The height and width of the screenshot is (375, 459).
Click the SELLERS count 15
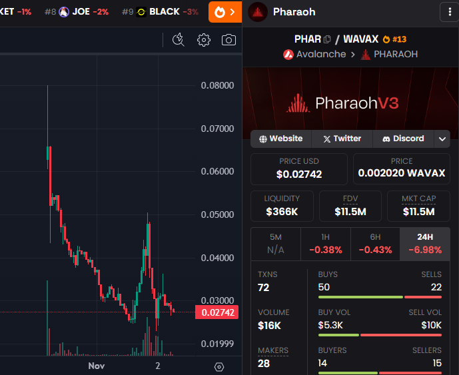coord(437,363)
